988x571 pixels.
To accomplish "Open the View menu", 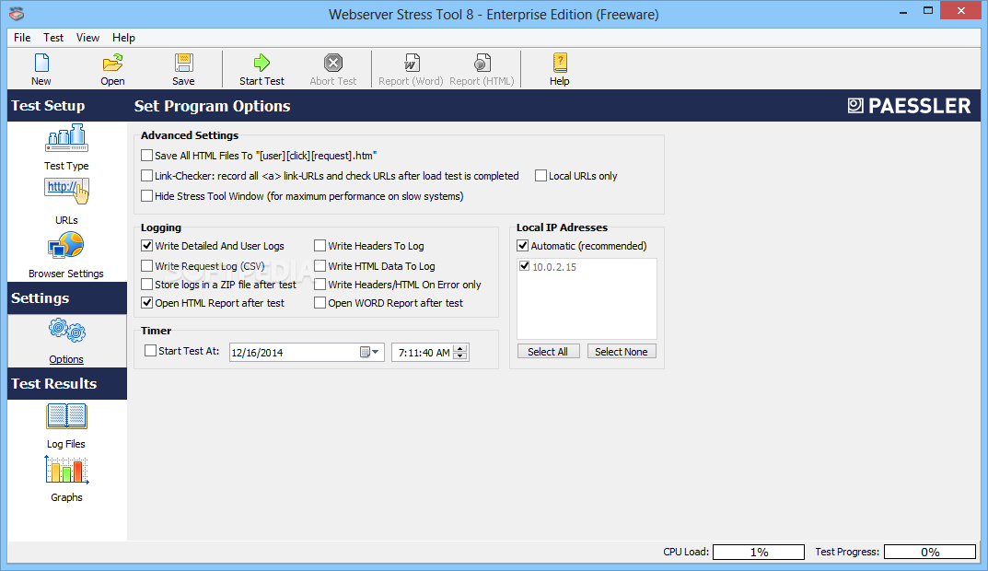I will pos(87,37).
